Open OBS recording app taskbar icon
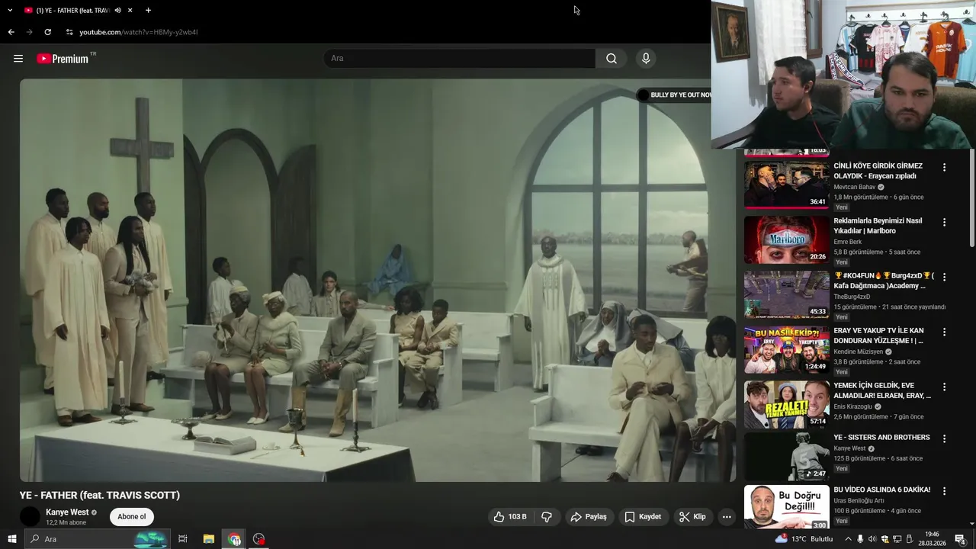 click(259, 539)
